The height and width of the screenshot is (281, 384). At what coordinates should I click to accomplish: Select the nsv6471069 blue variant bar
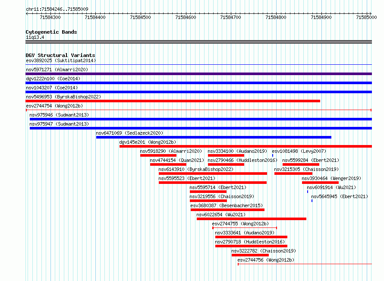pyautogui.click(x=214, y=137)
